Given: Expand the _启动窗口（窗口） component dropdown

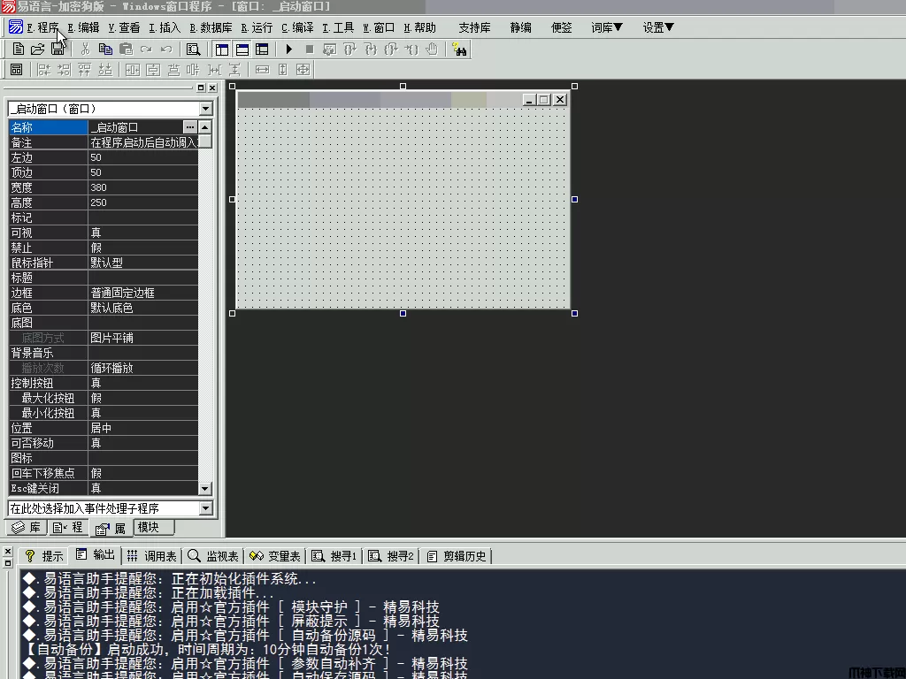Looking at the screenshot, I should click(x=205, y=109).
